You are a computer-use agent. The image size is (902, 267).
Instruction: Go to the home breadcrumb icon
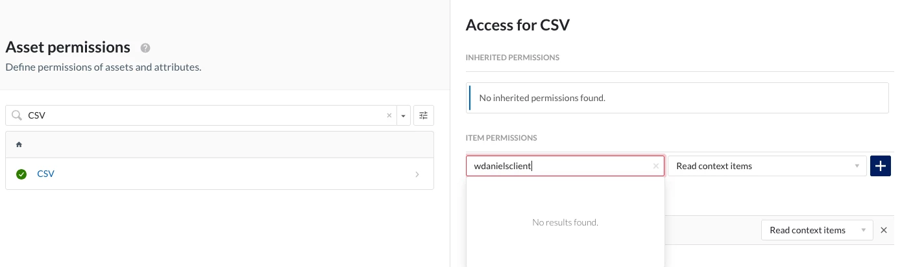19,145
